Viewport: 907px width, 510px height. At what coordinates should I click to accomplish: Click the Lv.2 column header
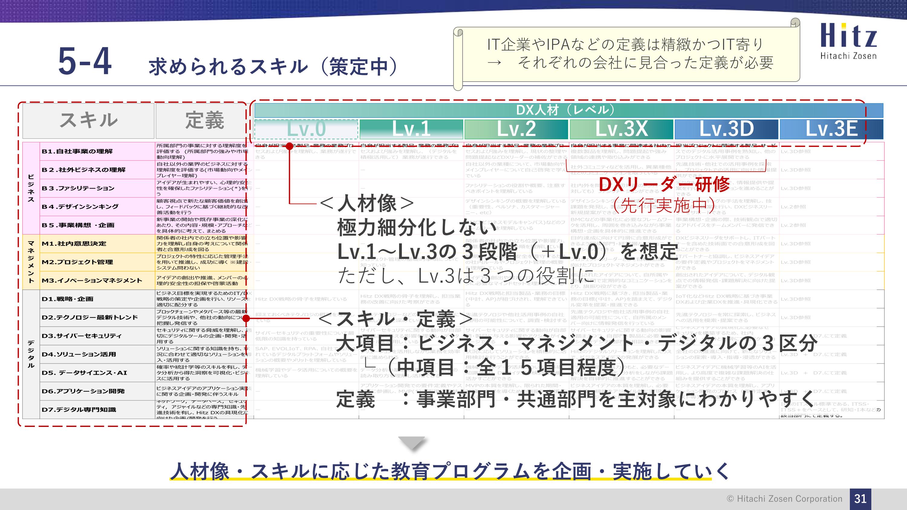(x=516, y=129)
